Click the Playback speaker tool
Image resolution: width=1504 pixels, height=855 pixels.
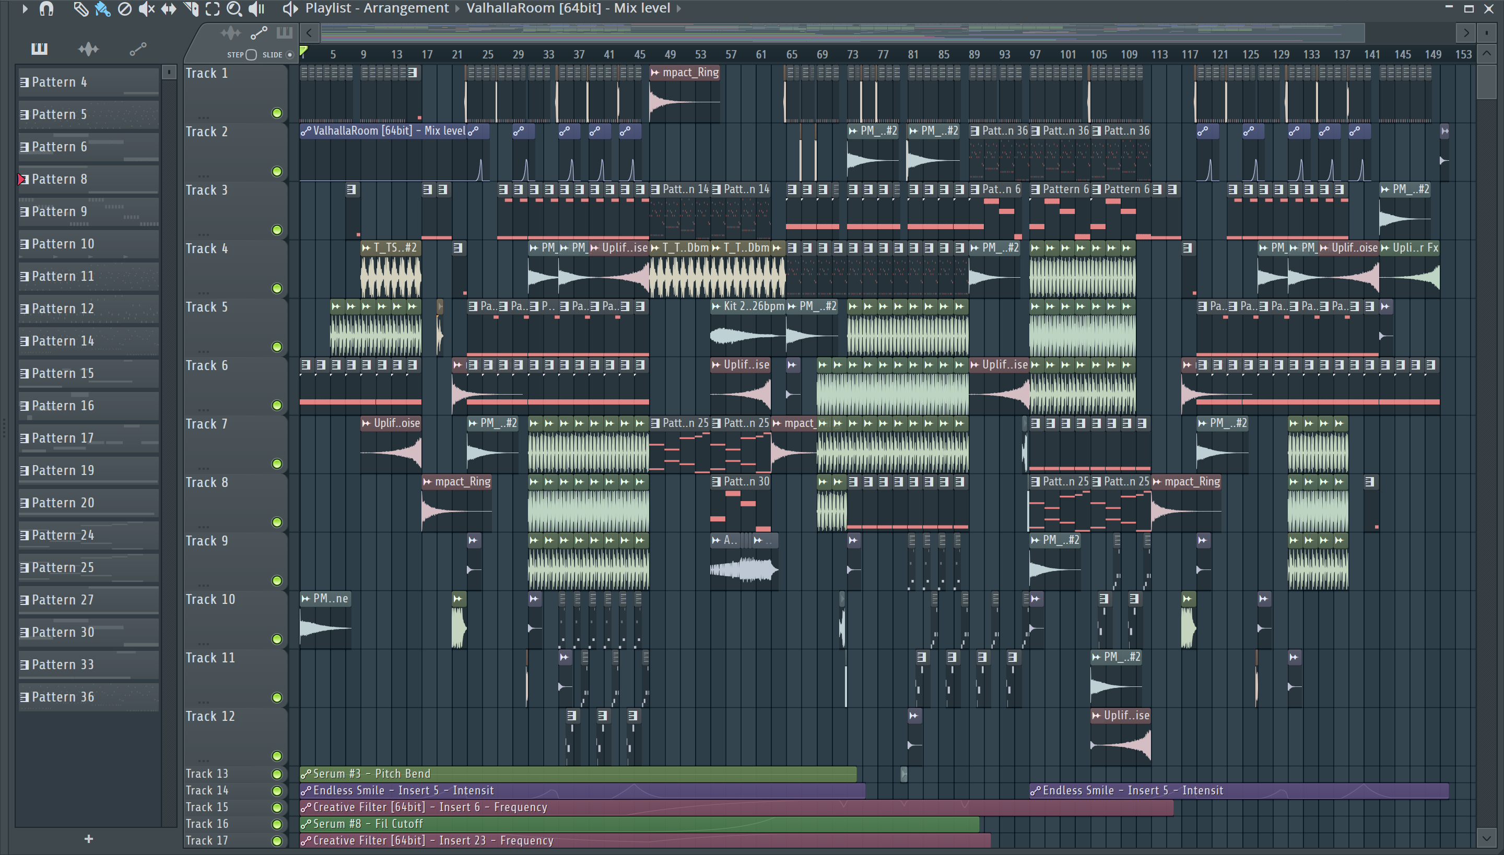(x=256, y=9)
